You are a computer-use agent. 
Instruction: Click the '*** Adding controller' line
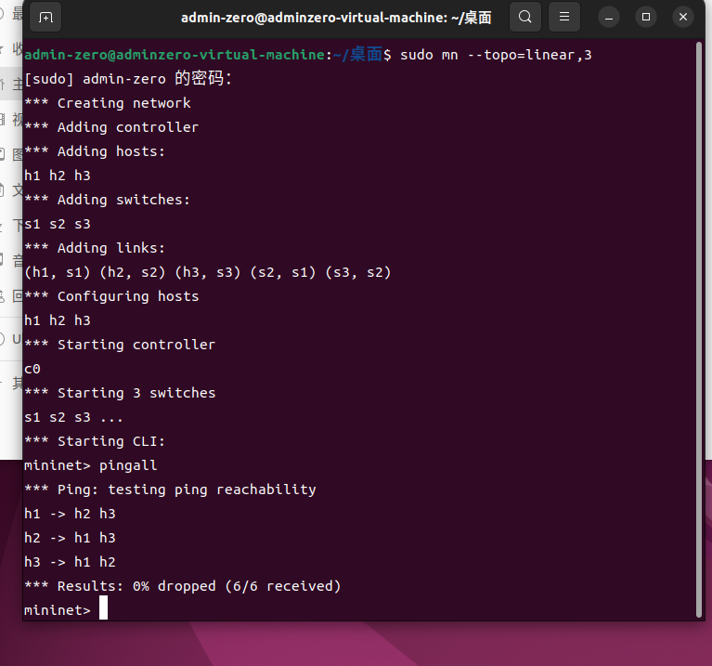(111, 127)
